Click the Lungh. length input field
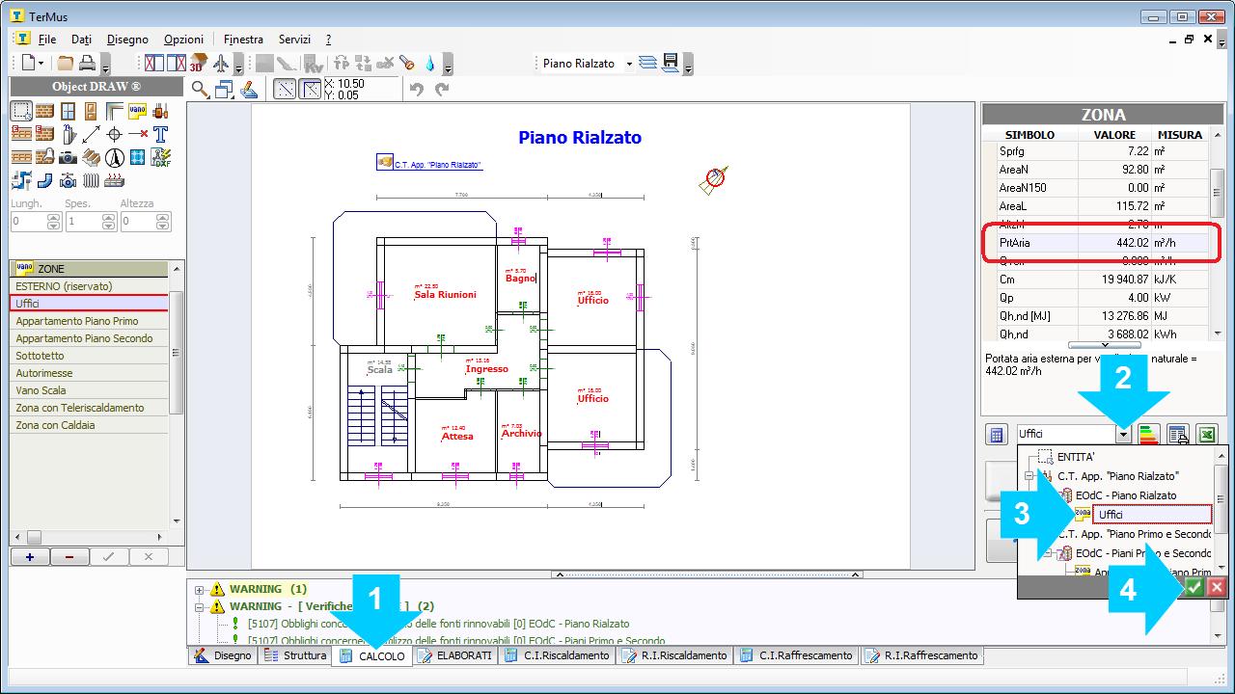This screenshot has height=694, width=1235. [29, 222]
